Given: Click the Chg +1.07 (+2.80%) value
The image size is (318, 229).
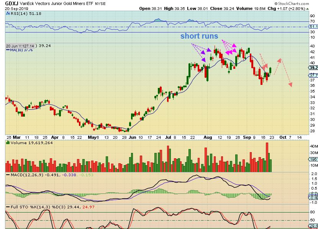Looking at the screenshot, I should [286, 8].
